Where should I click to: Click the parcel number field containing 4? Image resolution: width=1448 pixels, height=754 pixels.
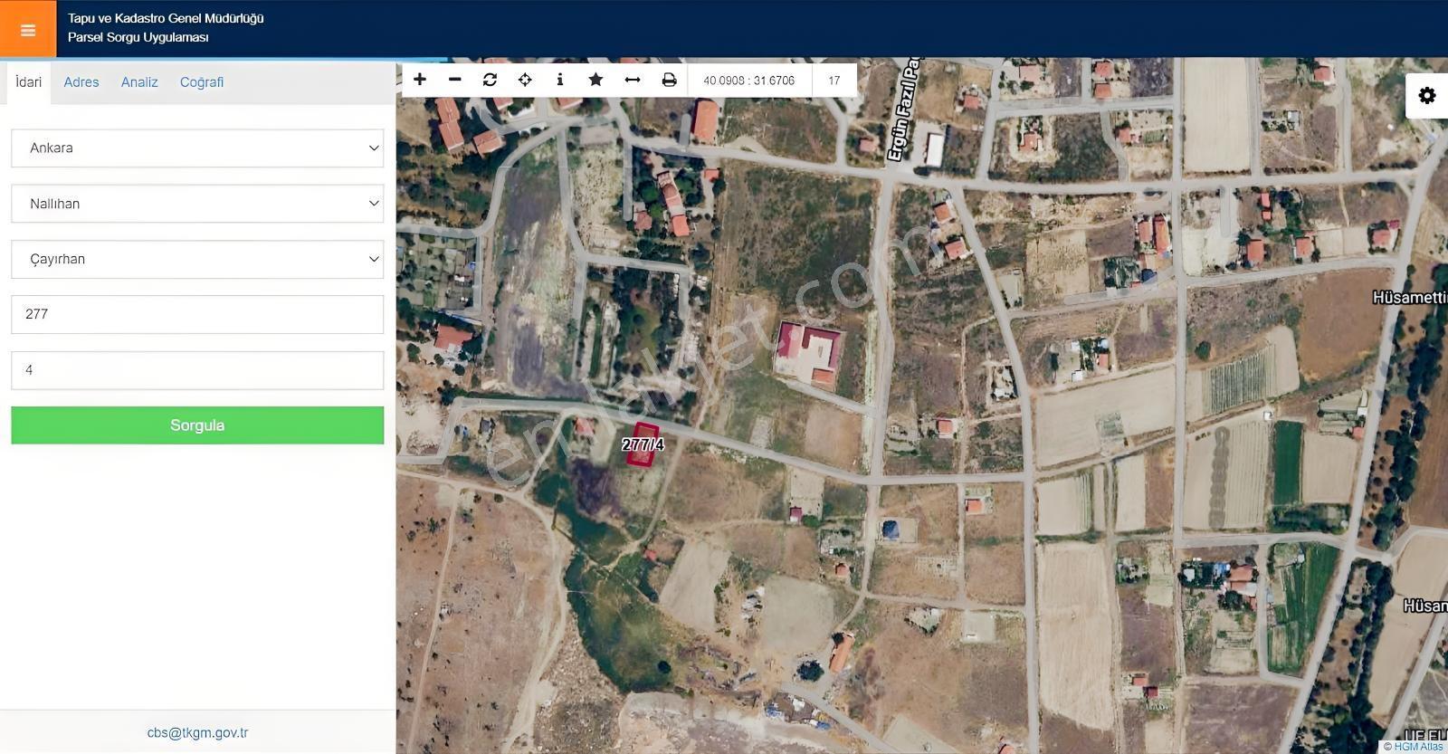pos(197,370)
